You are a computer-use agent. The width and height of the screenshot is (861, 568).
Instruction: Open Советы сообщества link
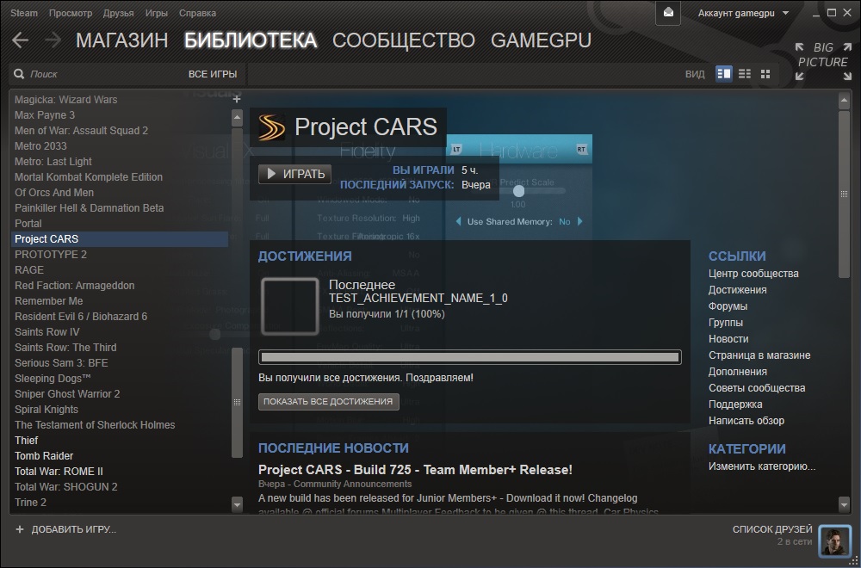(x=757, y=388)
